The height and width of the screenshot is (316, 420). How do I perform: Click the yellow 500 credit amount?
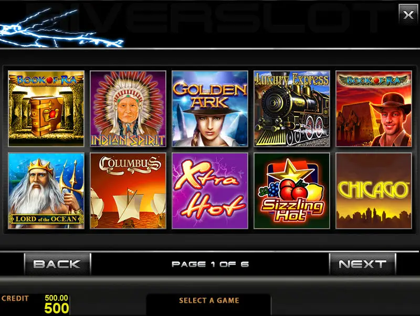coord(57,308)
